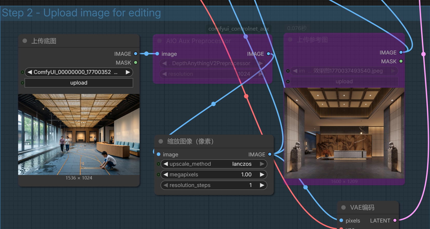Image resolution: width=430 pixels, height=229 pixels.
Task: Collapse the 缩放图像（像素） node via its title dot
Action: point(161,141)
